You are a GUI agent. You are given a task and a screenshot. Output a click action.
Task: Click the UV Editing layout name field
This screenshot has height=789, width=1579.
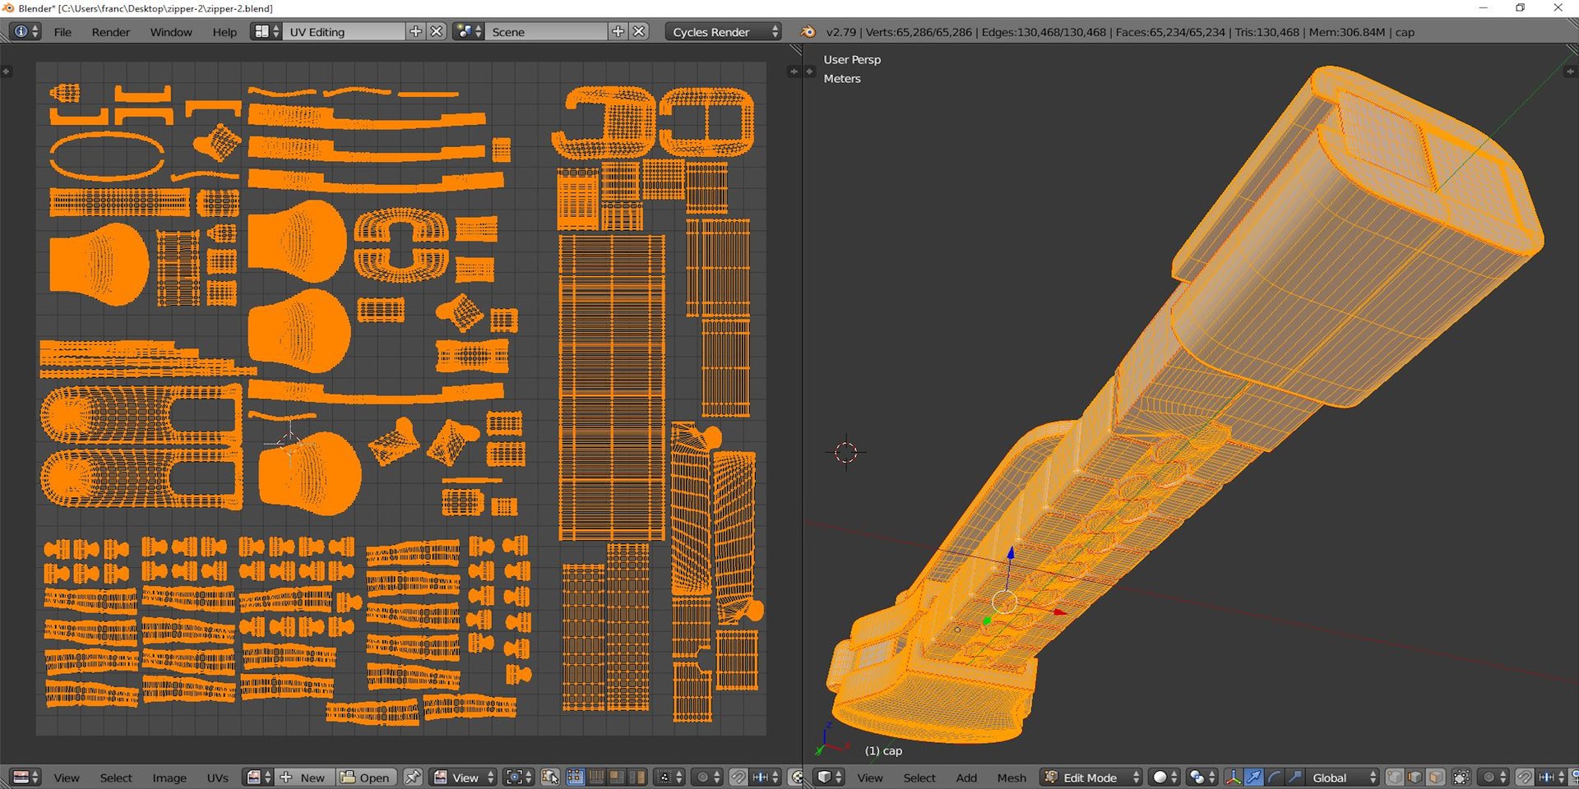click(x=344, y=31)
